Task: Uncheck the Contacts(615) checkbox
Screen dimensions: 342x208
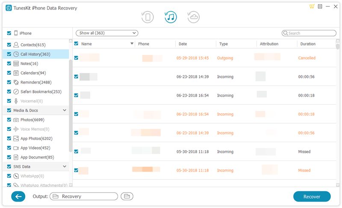Action: pyautogui.click(x=9, y=45)
